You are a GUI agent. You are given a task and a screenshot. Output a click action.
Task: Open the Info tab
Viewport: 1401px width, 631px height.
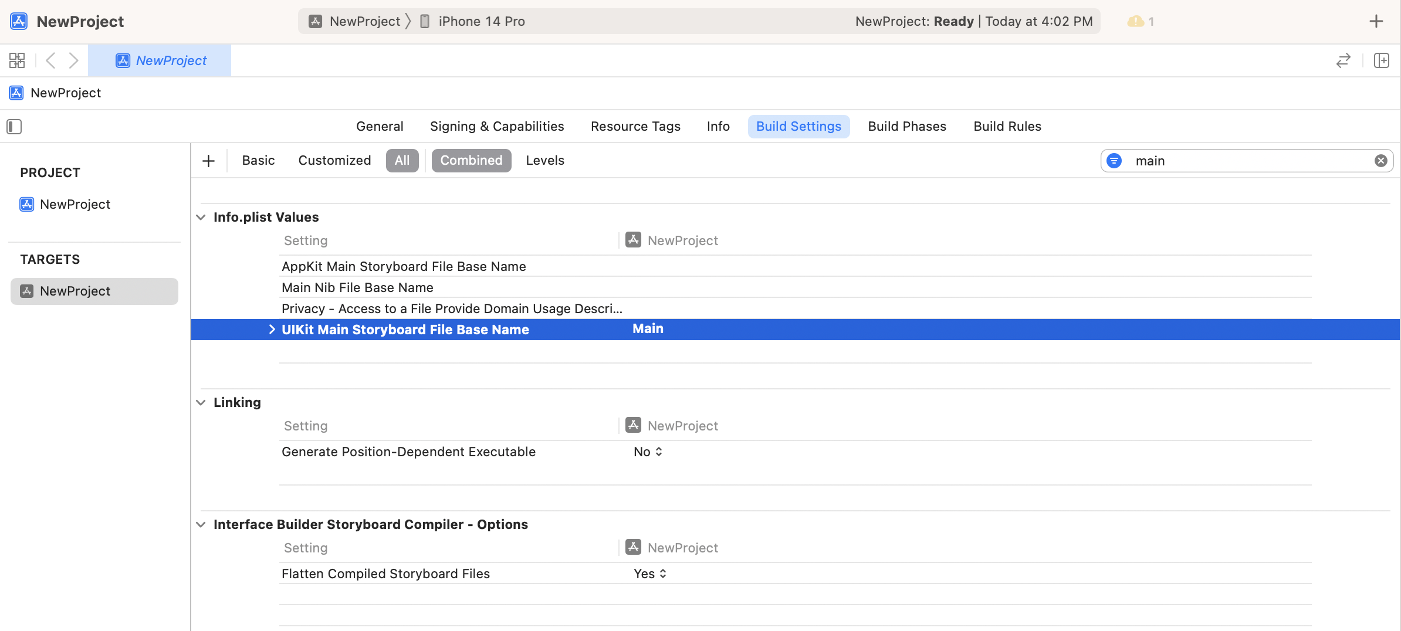pyautogui.click(x=718, y=127)
